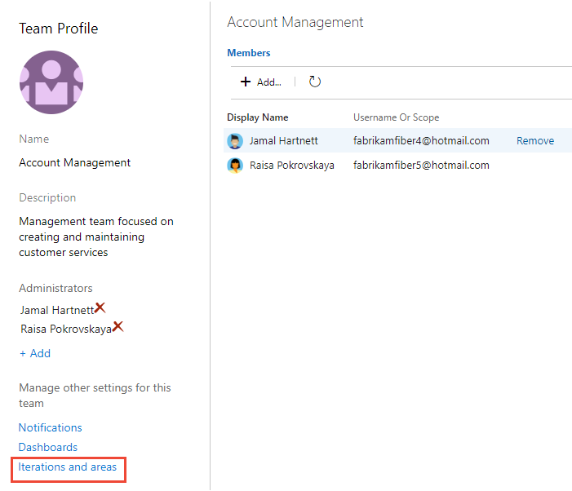
Task: Click Raisa Pokrovskaya's avatar in members list
Action: coord(235,166)
